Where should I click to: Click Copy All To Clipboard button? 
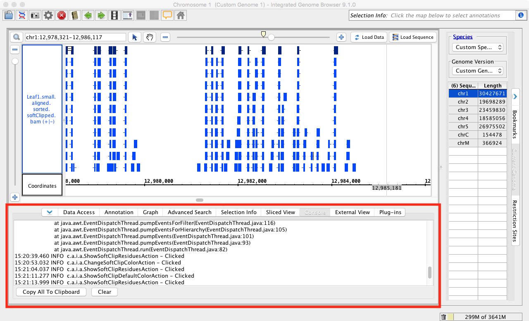[x=51, y=292]
